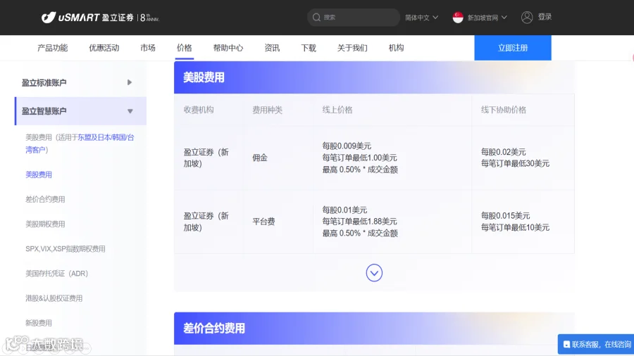This screenshot has width=634, height=356.
Task: Focus the 搜索 search field
Action: coord(354,18)
